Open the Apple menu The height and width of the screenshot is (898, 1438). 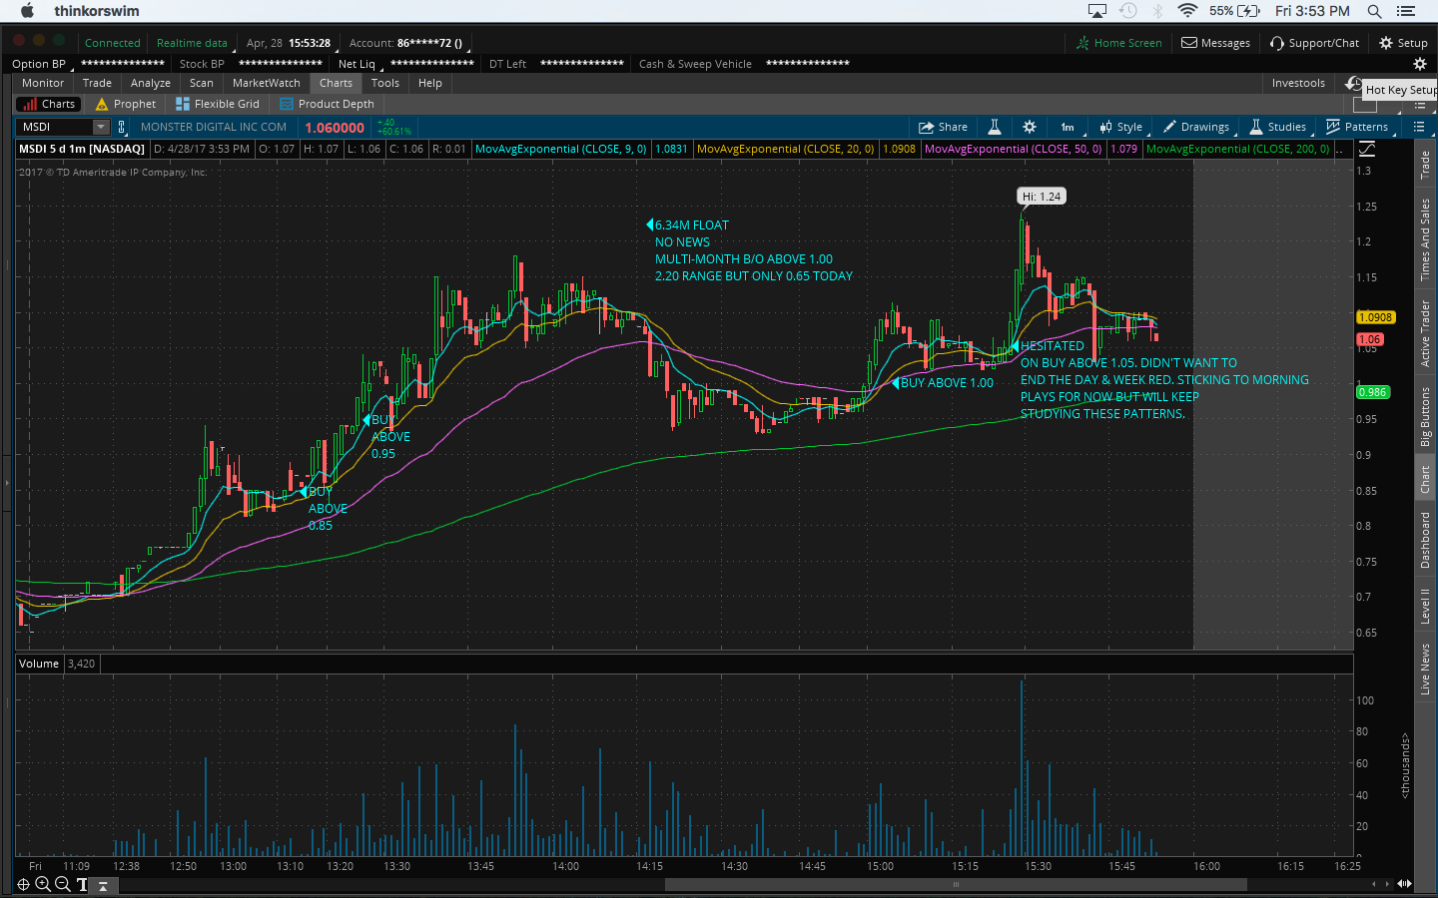(x=27, y=11)
